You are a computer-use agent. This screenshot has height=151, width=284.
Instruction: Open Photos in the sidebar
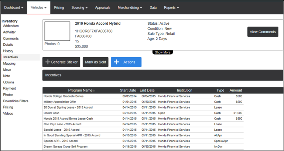[8, 95]
